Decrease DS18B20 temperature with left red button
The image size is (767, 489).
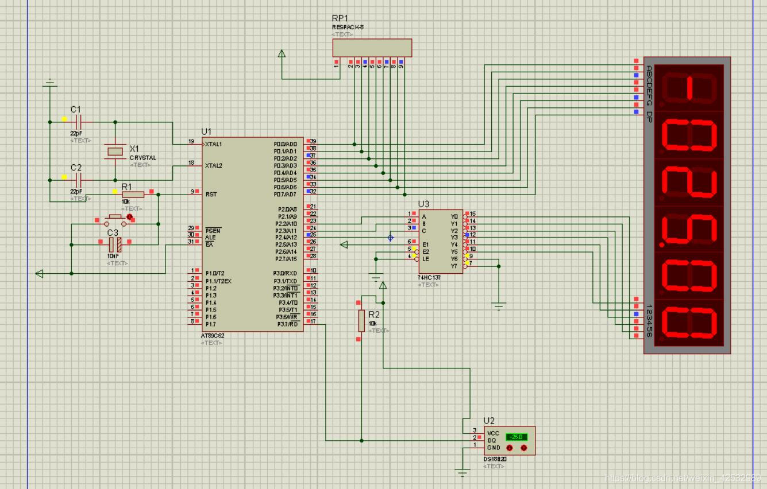[x=510, y=448]
